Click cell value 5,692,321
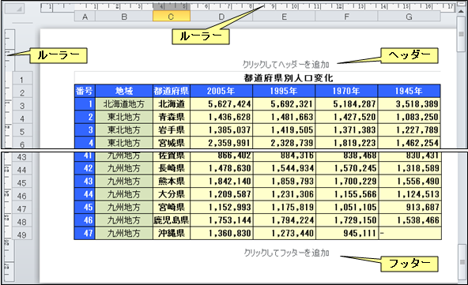468x285 pixels. click(x=284, y=104)
